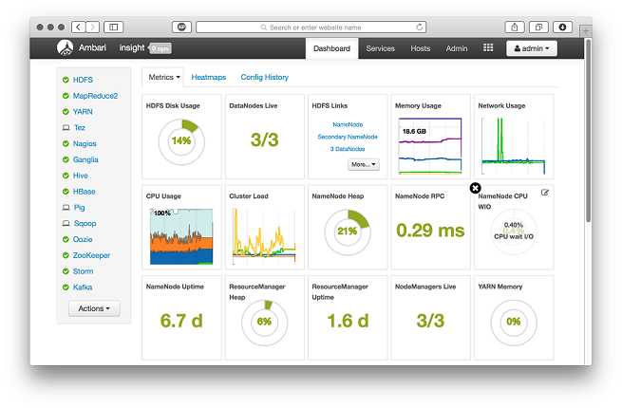The width and height of the screenshot is (622, 408).
Task: Click the green status icon beside ZooKeeper
Action: [66, 255]
